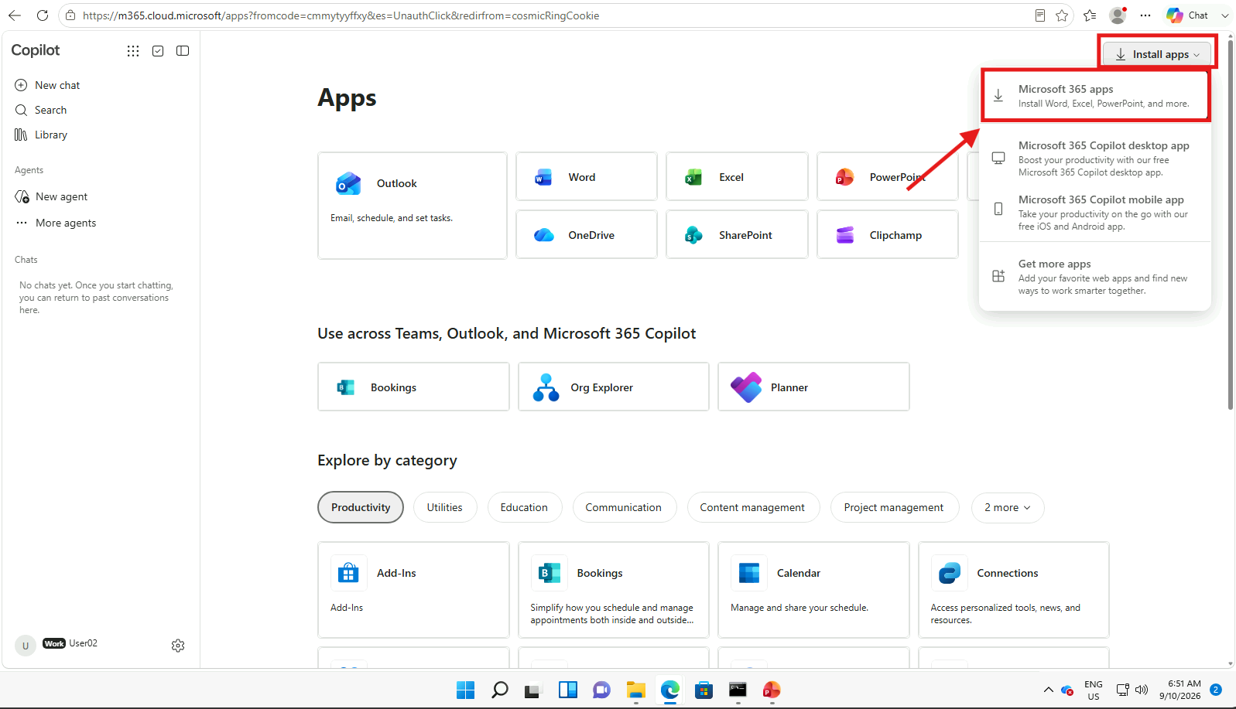Open settings gear at sidebar bottom
Image resolution: width=1236 pixels, height=709 pixels.
(178, 646)
